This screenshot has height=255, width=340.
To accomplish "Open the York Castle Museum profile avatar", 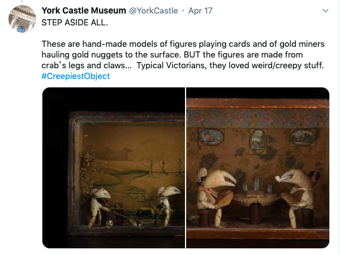I will tap(22, 19).
